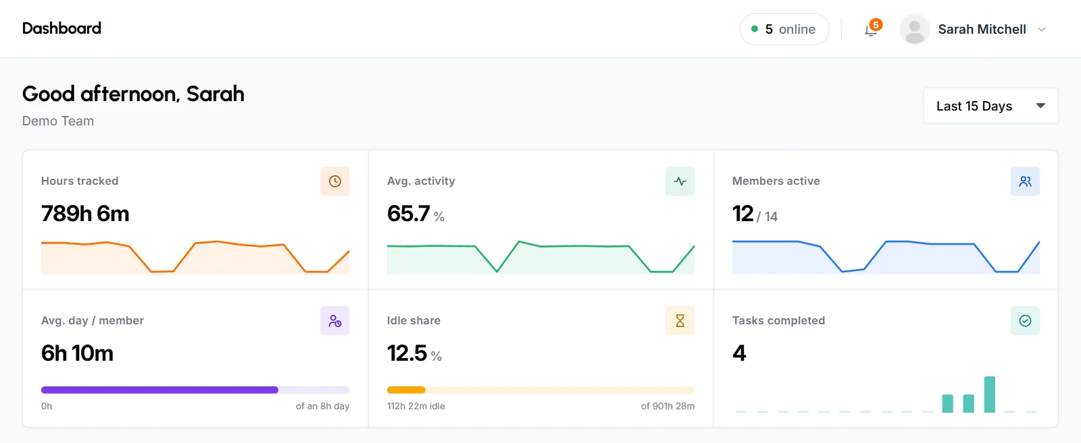Click the Good afternoon, Sarah greeting
Screen dimensions: 1081x443
[133, 94]
